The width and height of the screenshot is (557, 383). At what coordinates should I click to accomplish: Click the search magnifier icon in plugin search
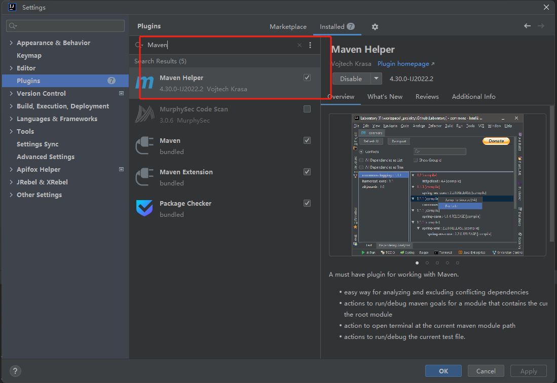click(138, 45)
